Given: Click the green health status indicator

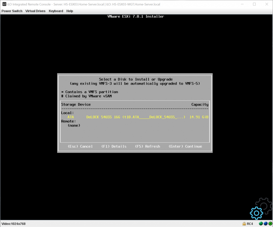Looking at the screenshot, I should [261, 224].
